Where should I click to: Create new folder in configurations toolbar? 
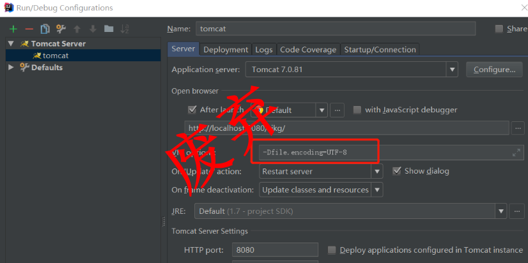click(109, 29)
